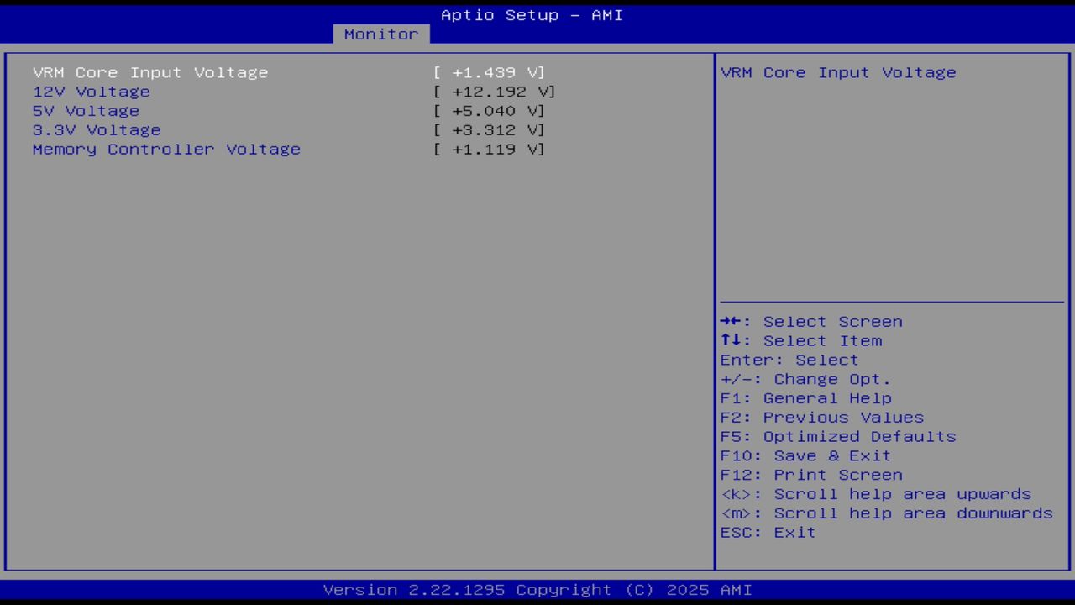Select the VRM Core Input Voltage entry
This screenshot has width=1075, height=605.
pyautogui.click(x=149, y=72)
